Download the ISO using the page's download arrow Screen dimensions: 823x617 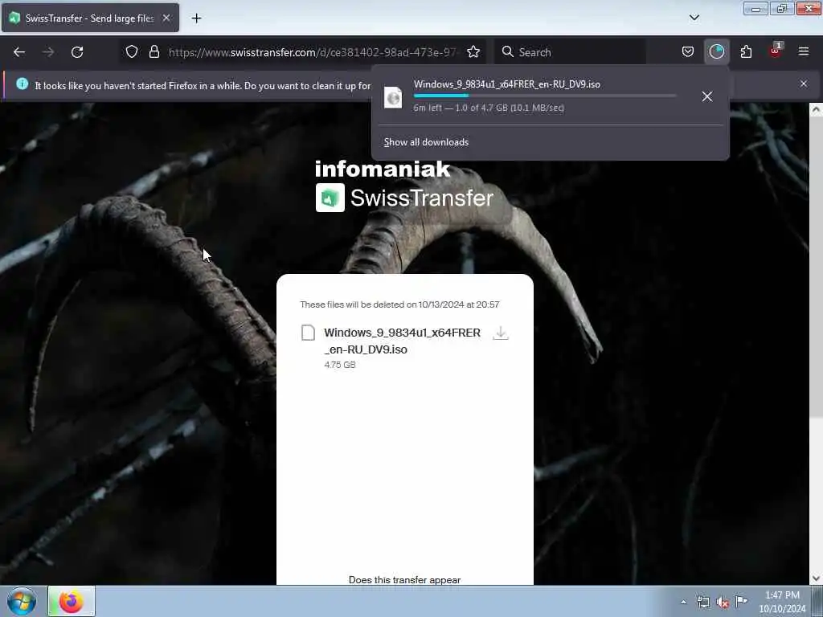[501, 333]
